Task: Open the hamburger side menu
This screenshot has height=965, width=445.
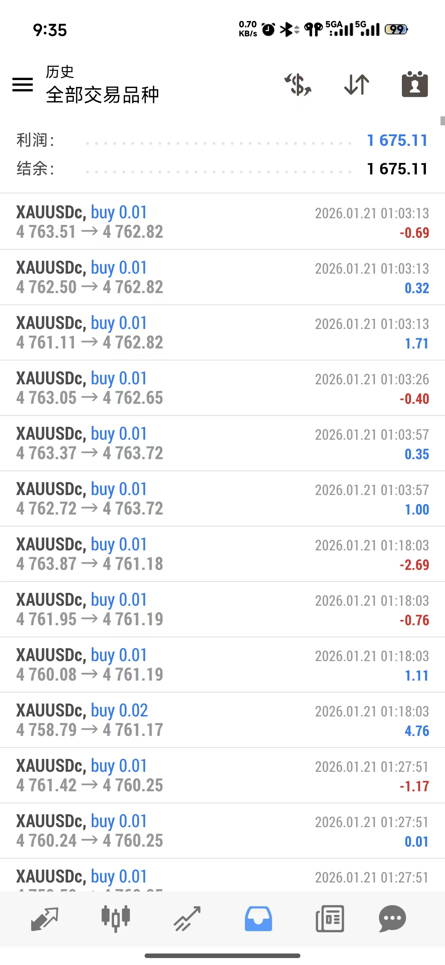Action: 23,84
